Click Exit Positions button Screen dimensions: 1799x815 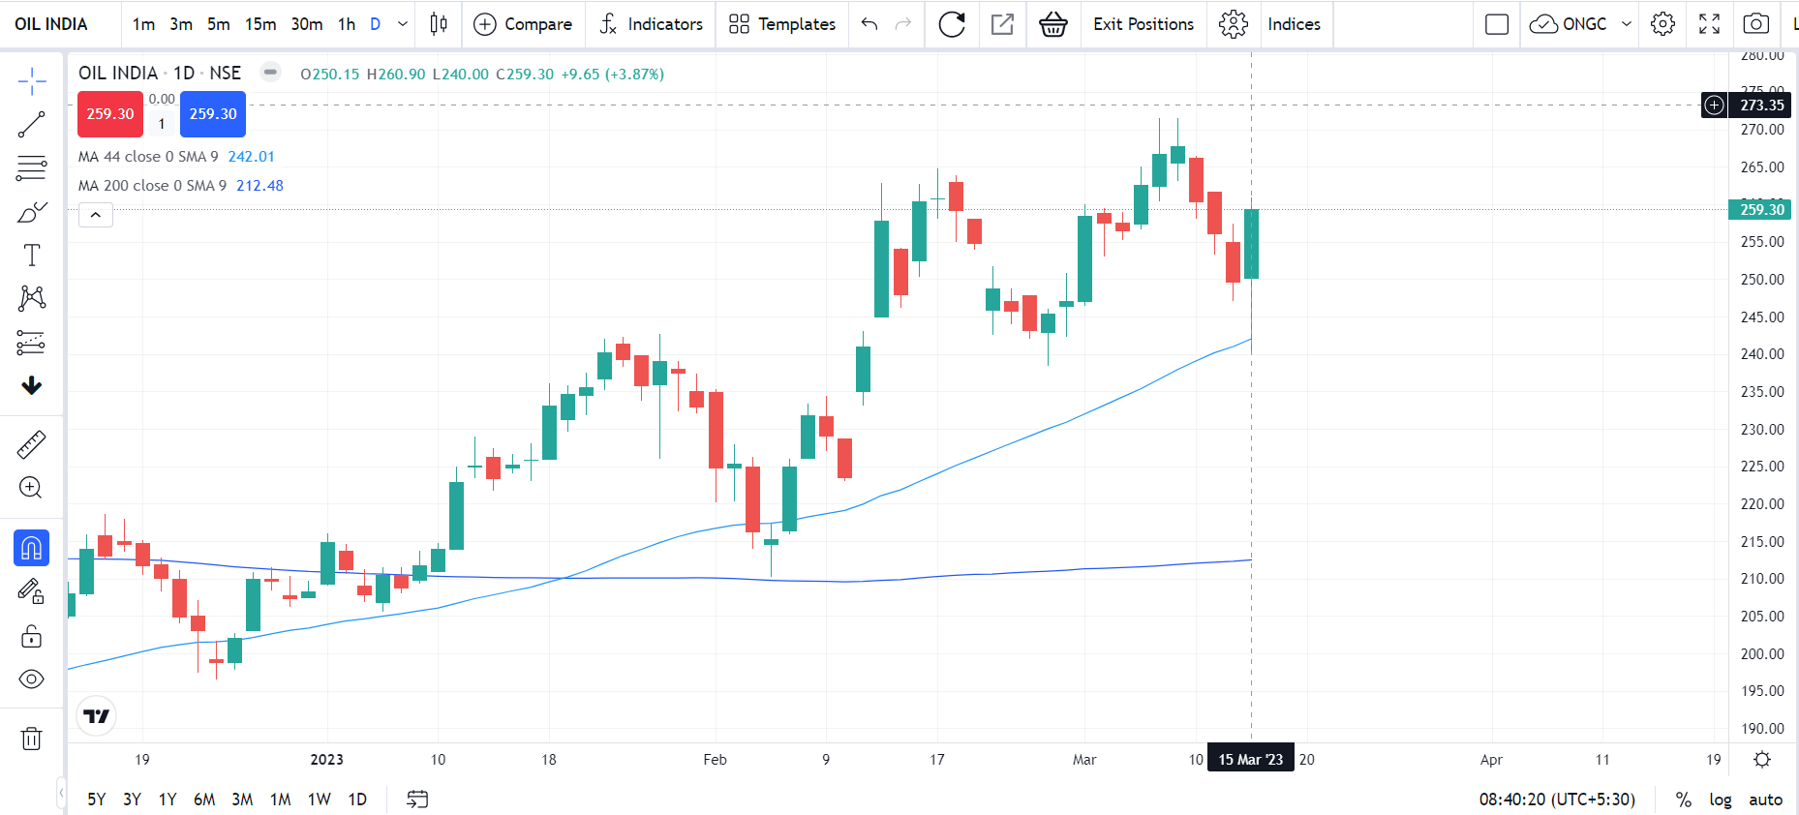1143,24
